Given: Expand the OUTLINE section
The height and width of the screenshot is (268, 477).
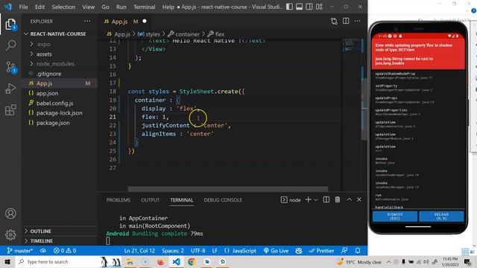Looking at the screenshot, I should tap(40, 232).
